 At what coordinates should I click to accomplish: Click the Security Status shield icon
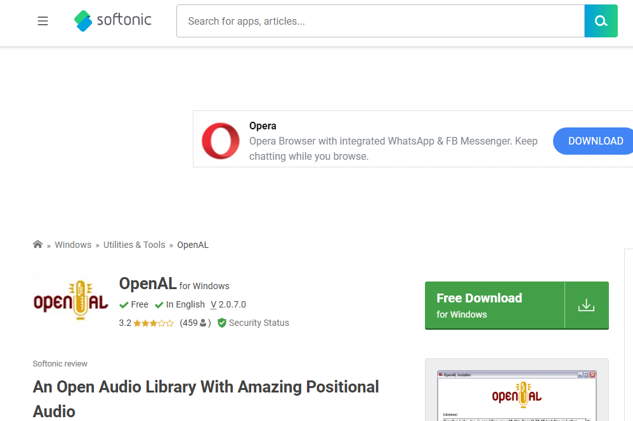[221, 323]
